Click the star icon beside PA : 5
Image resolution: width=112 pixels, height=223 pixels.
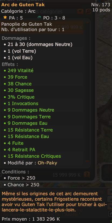point(5,18)
